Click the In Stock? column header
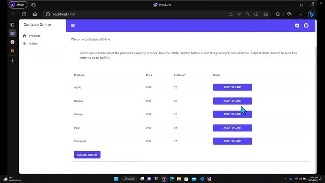This screenshot has height=183, width=325. click(180, 75)
